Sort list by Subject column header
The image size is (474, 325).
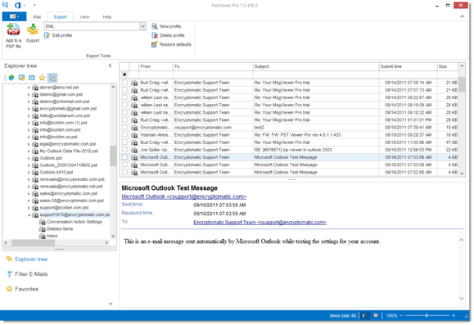point(316,66)
